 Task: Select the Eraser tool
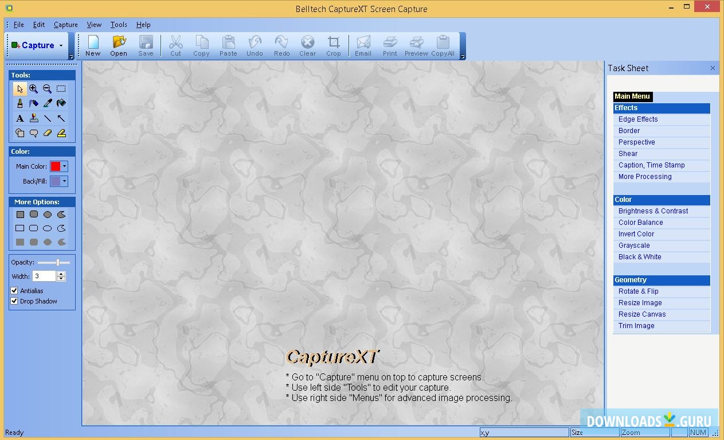click(x=48, y=133)
